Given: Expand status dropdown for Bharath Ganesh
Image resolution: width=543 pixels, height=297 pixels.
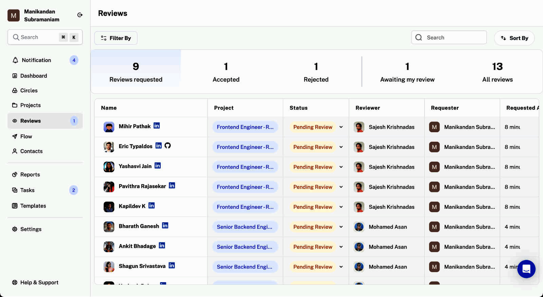Looking at the screenshot, I should coord(341,227).
